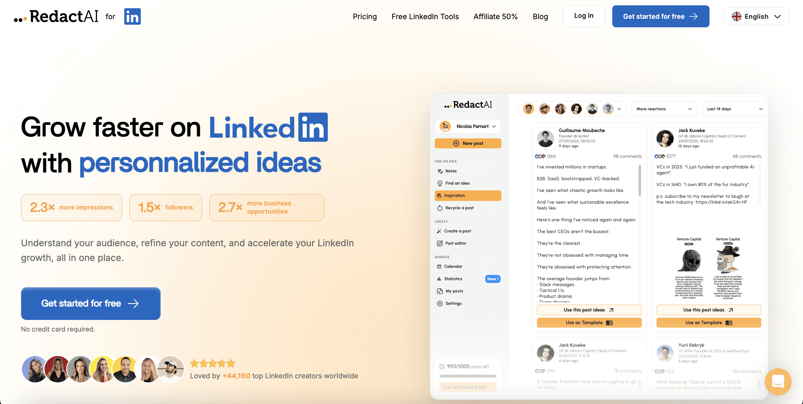Viewport: 803px width, 404px height.
Task: Click the Recycle a post icon
Action: point(440,208)
